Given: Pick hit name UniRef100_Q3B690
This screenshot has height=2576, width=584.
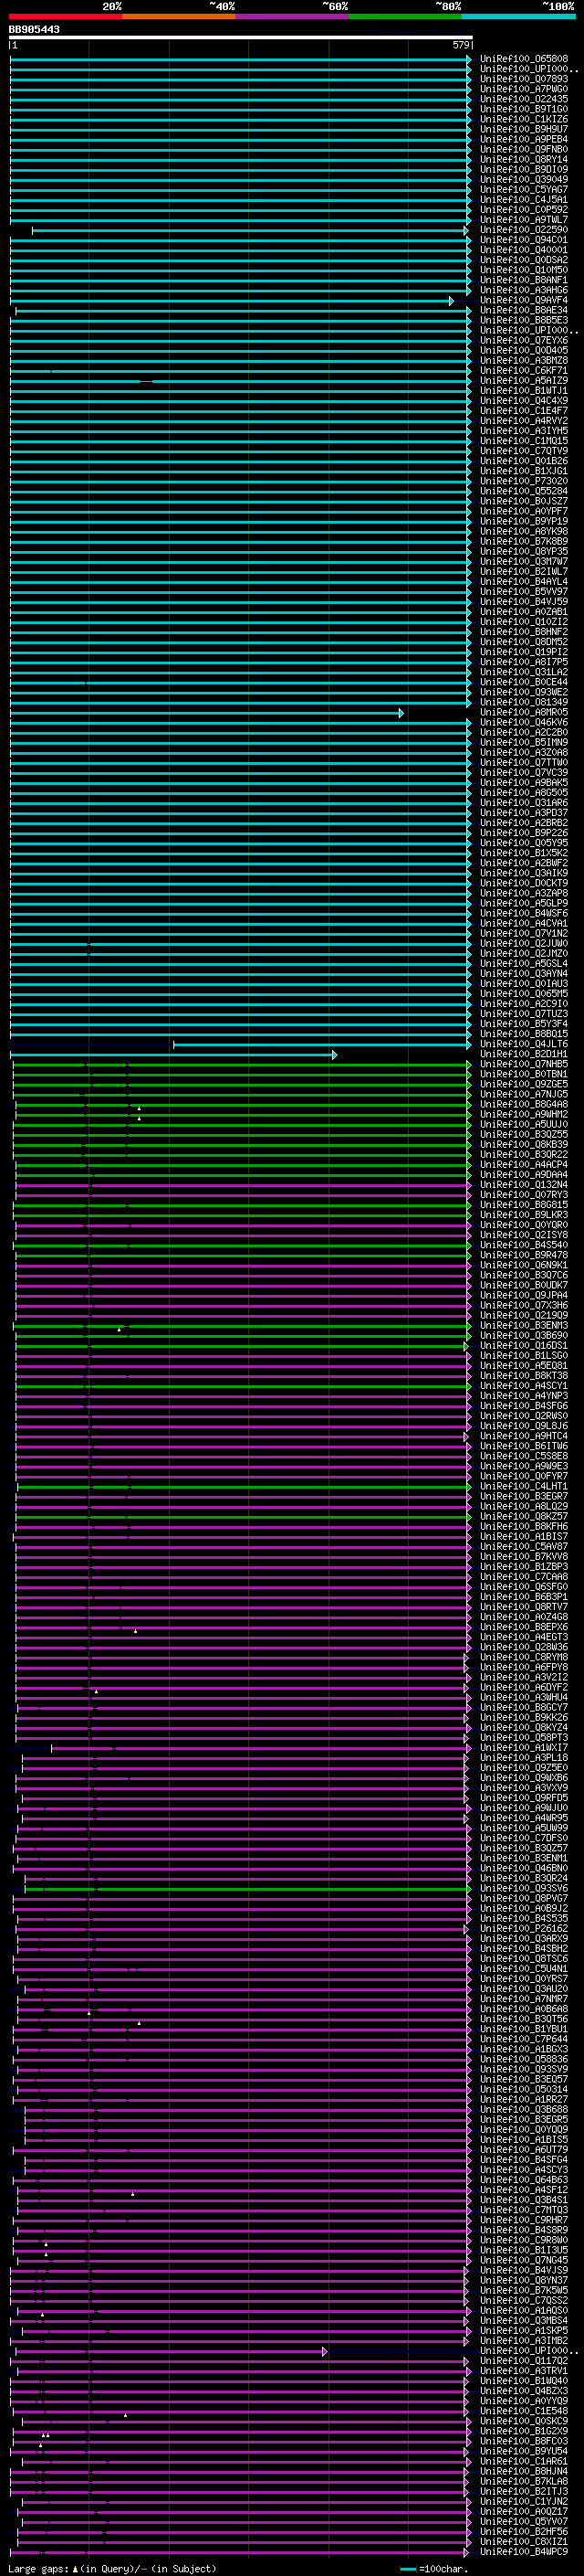Looking at the screenshot, I should [x=524, y=1335].
